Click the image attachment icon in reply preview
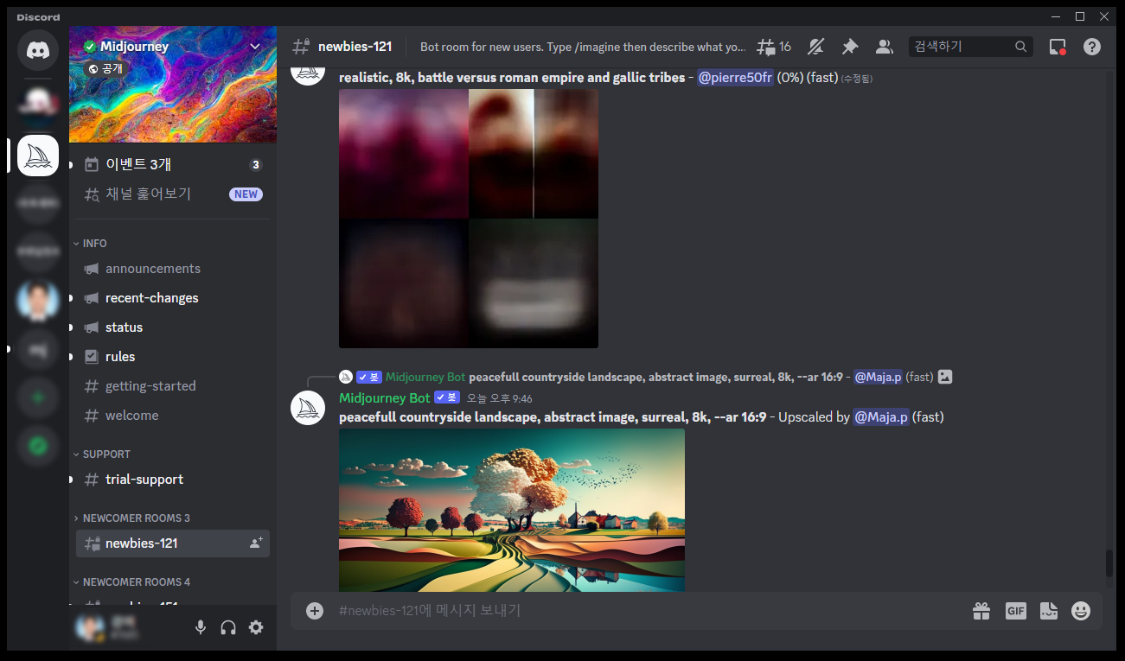1125x661 pixels. point(945,377)
